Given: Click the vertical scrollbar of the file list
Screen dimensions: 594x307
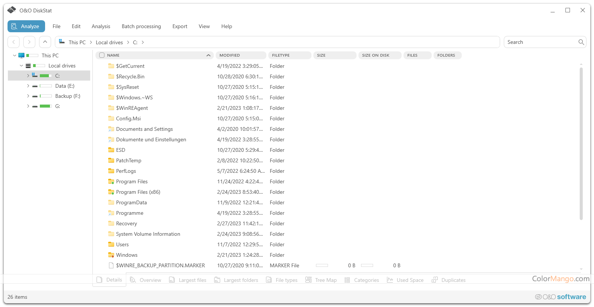Looking at the screenshot, I should tap(581, 142).
